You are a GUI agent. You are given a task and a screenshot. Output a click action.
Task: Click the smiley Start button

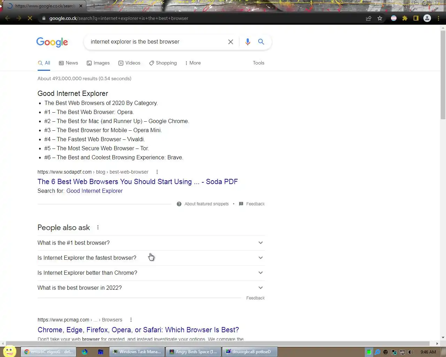(9, 351)
